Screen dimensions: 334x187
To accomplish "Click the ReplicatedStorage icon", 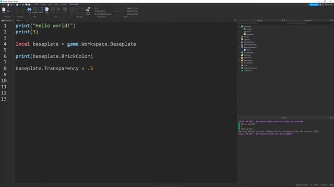I will [242, 45].
